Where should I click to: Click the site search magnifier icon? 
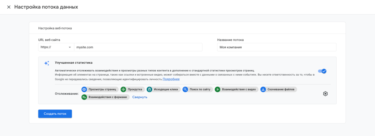[185, 89]
